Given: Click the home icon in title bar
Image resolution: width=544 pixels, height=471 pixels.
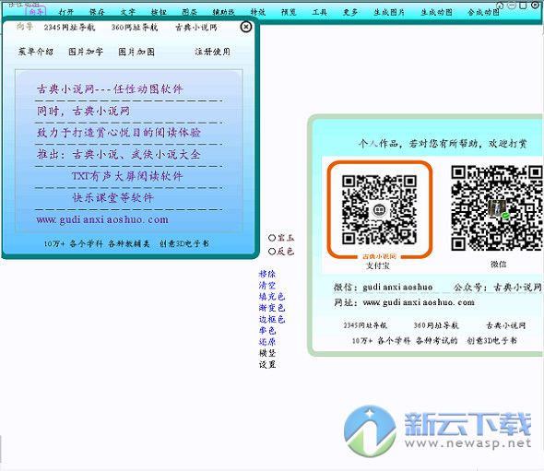Looking at the screenshot, I should click(x=500, y=6).
